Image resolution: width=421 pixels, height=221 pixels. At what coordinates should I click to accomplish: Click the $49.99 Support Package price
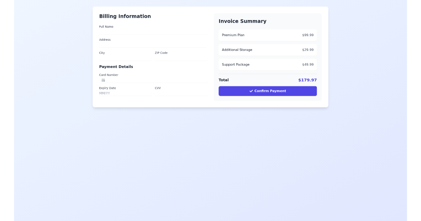[x=308, y=65]
